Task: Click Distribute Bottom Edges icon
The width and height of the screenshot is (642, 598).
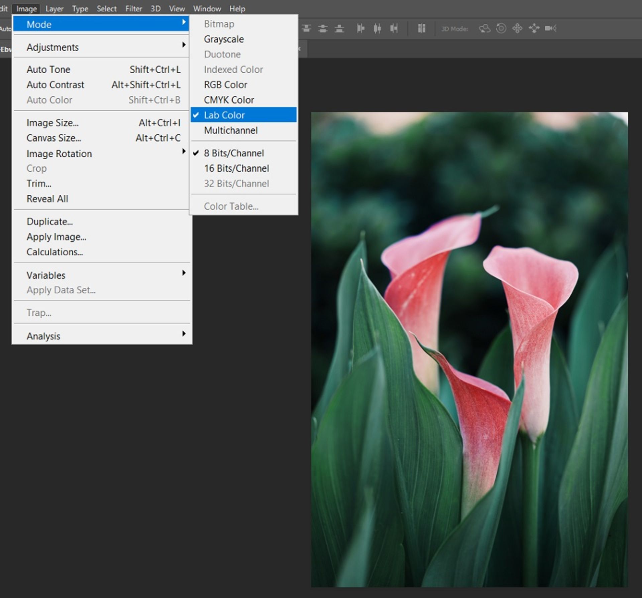Action: coord(339,28)
